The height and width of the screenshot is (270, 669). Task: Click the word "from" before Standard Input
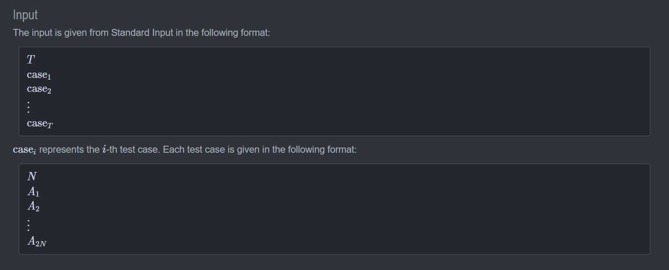point(99,33)
